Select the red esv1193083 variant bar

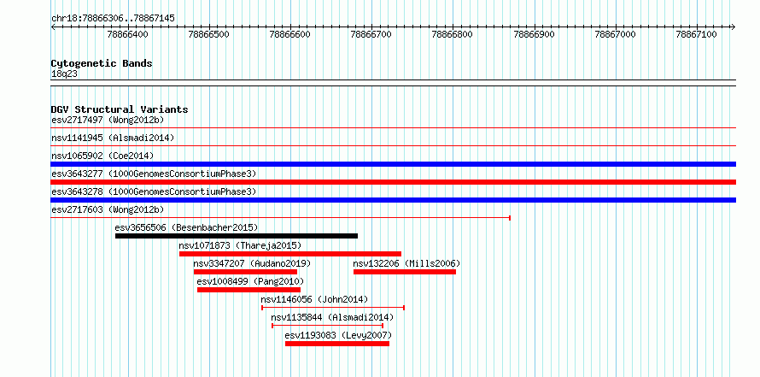(337, 344)
